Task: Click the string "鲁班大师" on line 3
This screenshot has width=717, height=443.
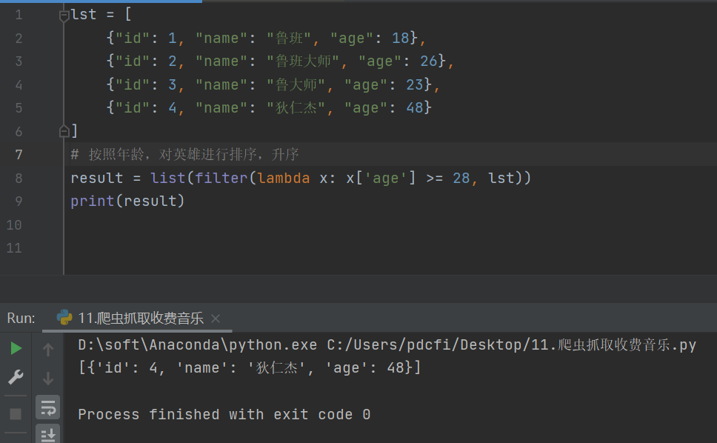Action: click(x=303, y=61)
